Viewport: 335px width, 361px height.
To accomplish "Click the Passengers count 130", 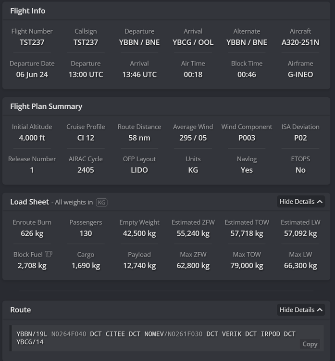I will (86, 233).
